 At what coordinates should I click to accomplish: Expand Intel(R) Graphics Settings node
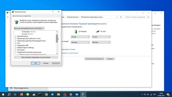point(16,48)
